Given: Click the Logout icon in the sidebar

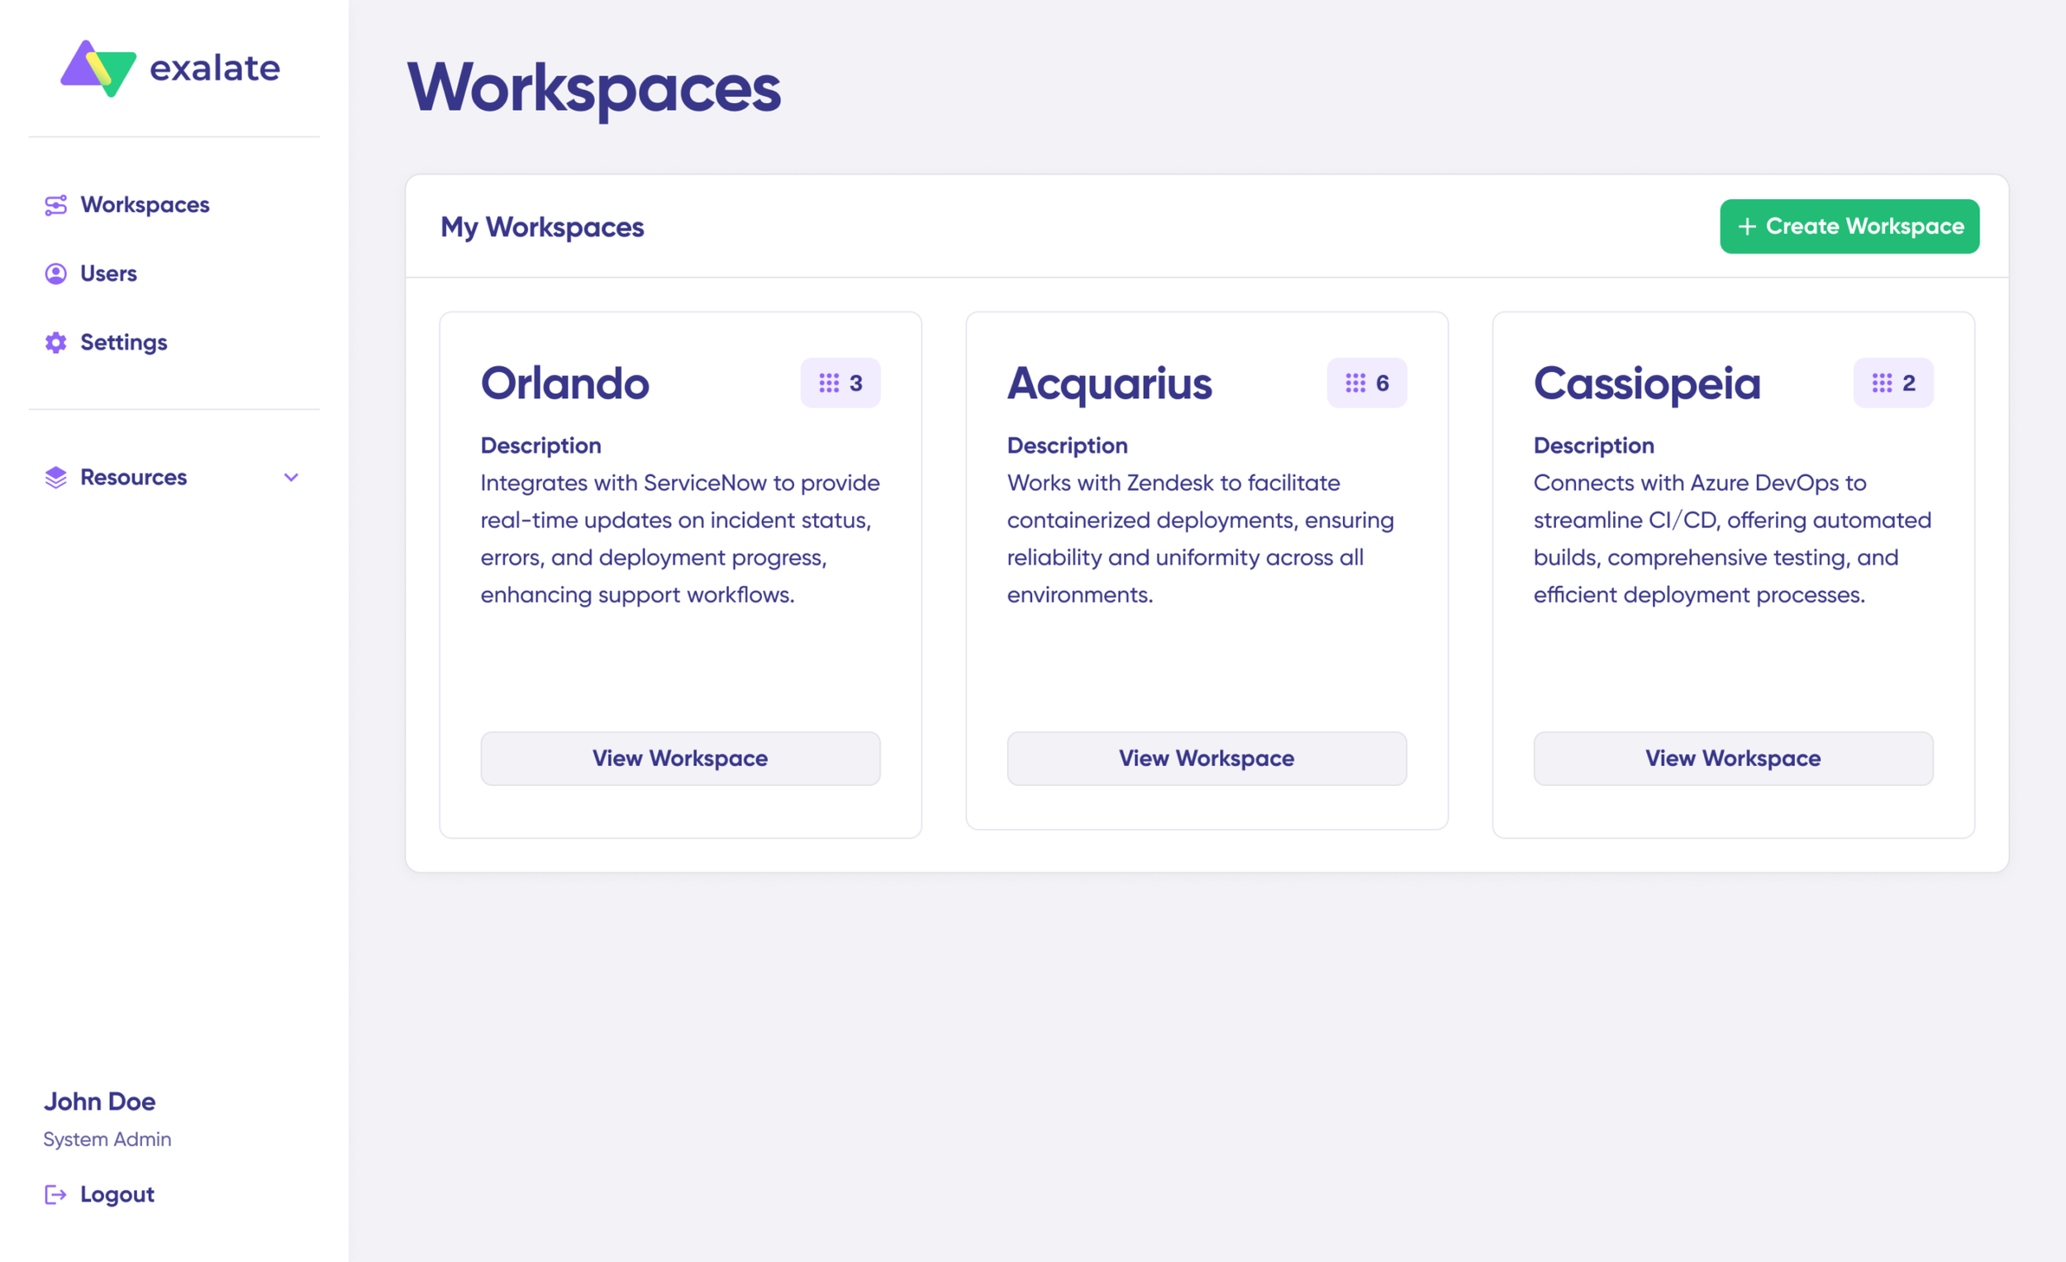Looking at the screenshot, I should [x=55, y=1194].
